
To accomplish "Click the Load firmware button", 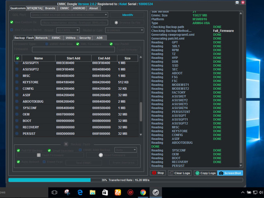I will point(128,49).
